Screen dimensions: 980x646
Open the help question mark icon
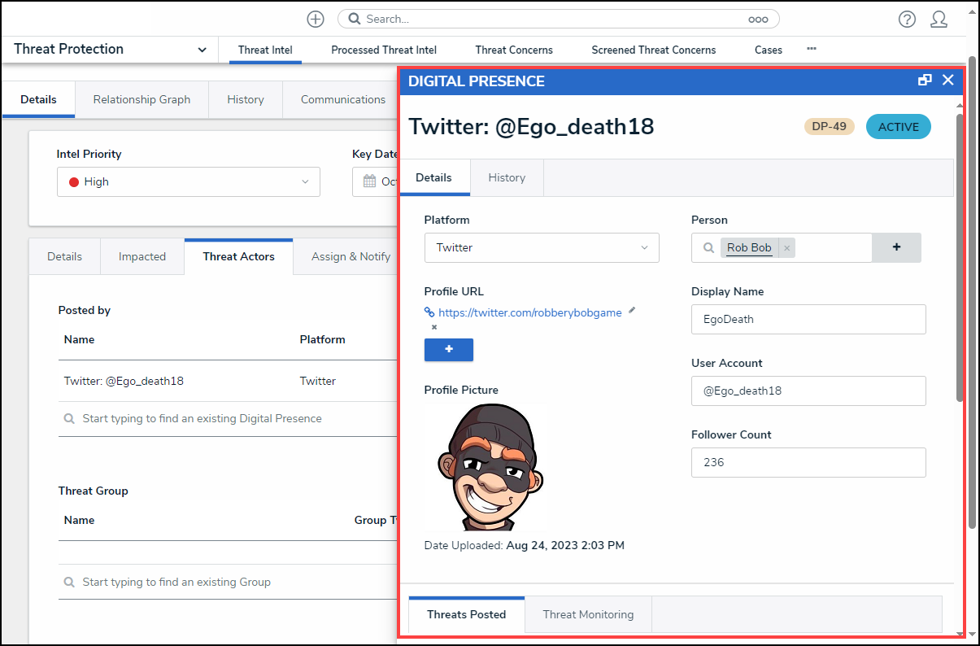click(907, 20)
